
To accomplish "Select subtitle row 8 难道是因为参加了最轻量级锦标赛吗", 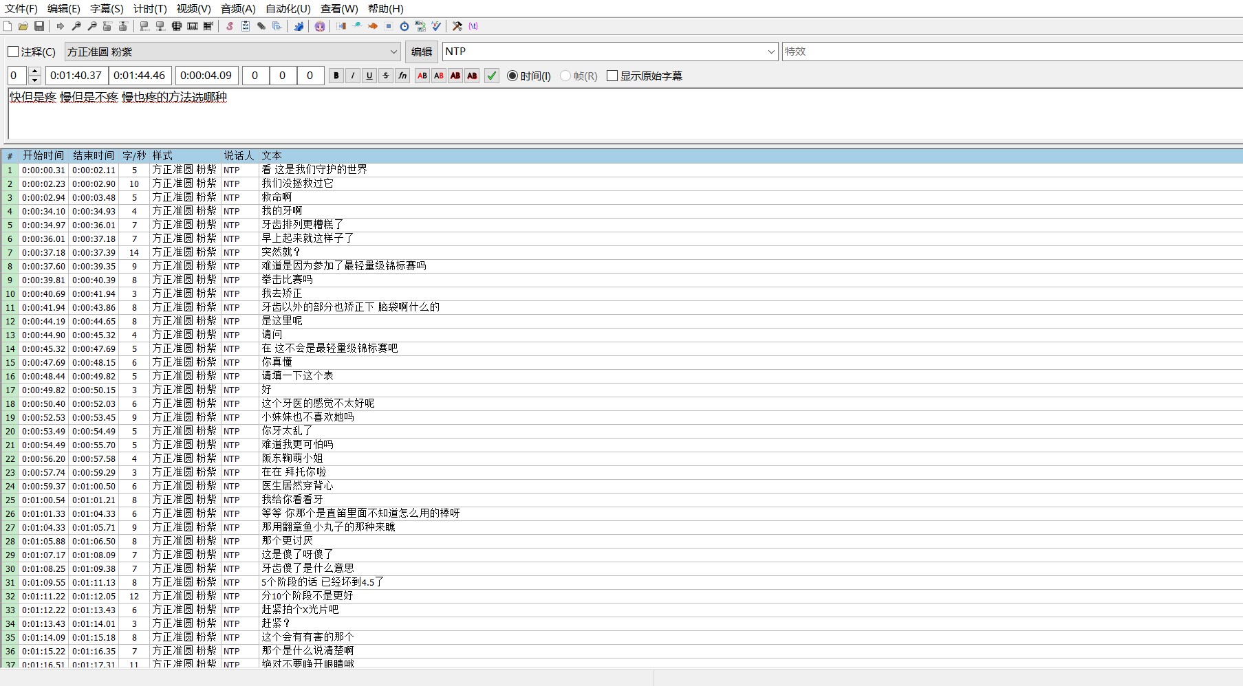I will tap(622, 266).
